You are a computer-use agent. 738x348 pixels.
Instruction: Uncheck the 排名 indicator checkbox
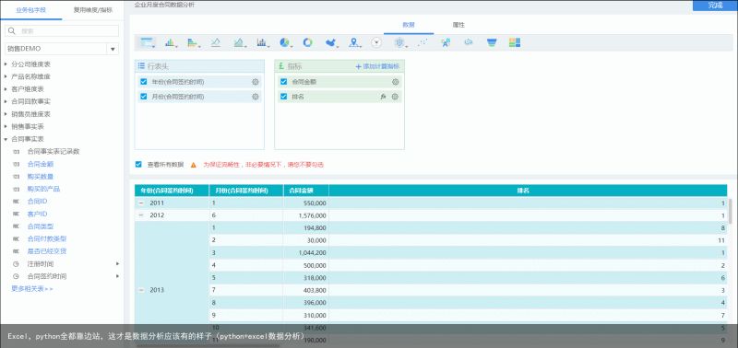(283, 97)
